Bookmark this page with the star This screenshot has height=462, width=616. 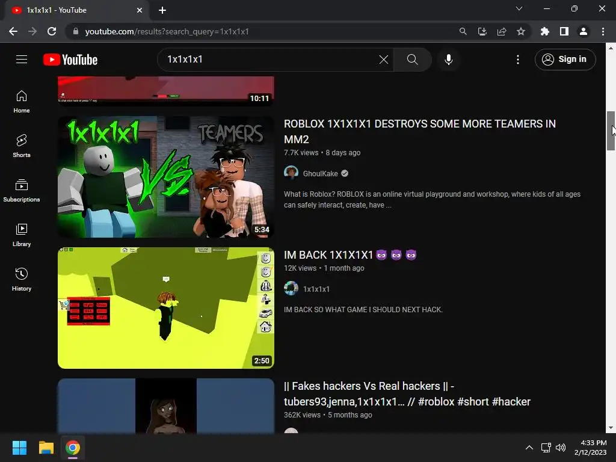(521, 31)
